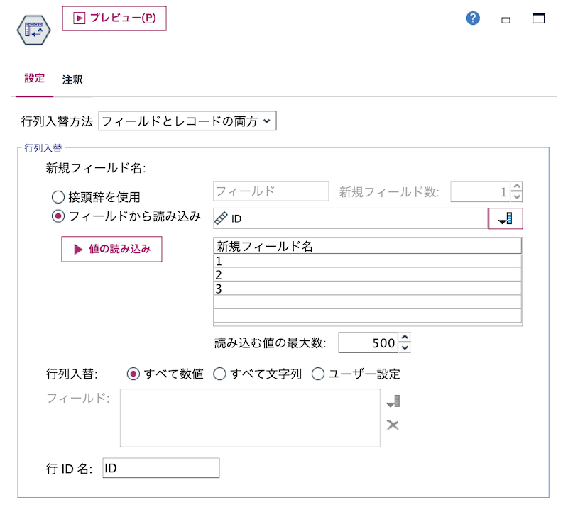Image resolution: width=568 pixels, height=507 pixels.
Task: Click the プレビュー button
Action: 114,19
